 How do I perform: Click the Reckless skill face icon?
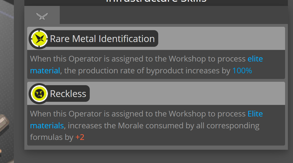(39, 94)
